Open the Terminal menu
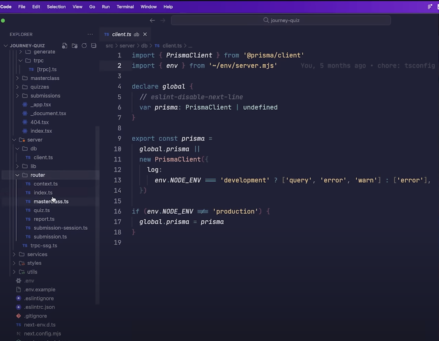 125,6
